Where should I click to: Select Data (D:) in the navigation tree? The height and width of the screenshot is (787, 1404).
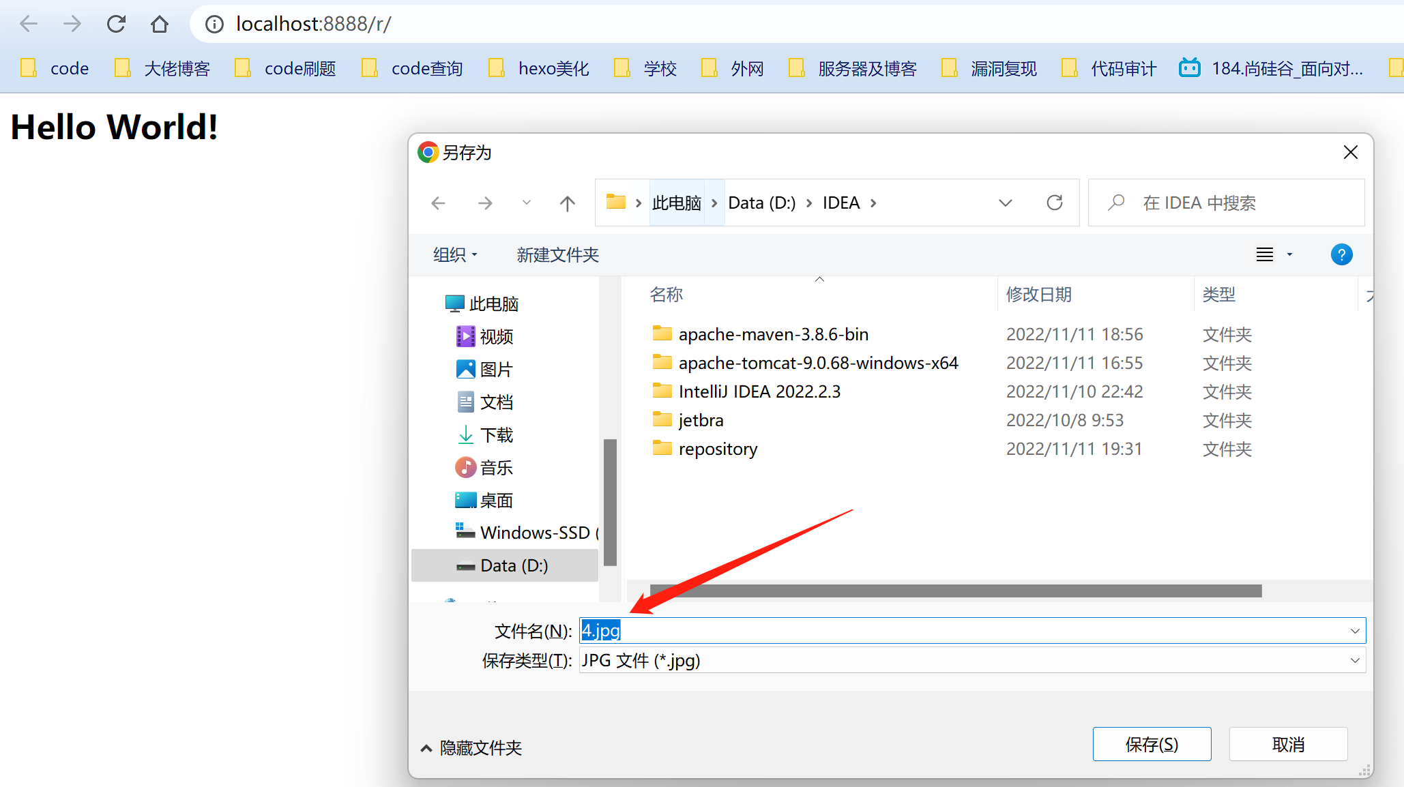[x=505, y=565]
